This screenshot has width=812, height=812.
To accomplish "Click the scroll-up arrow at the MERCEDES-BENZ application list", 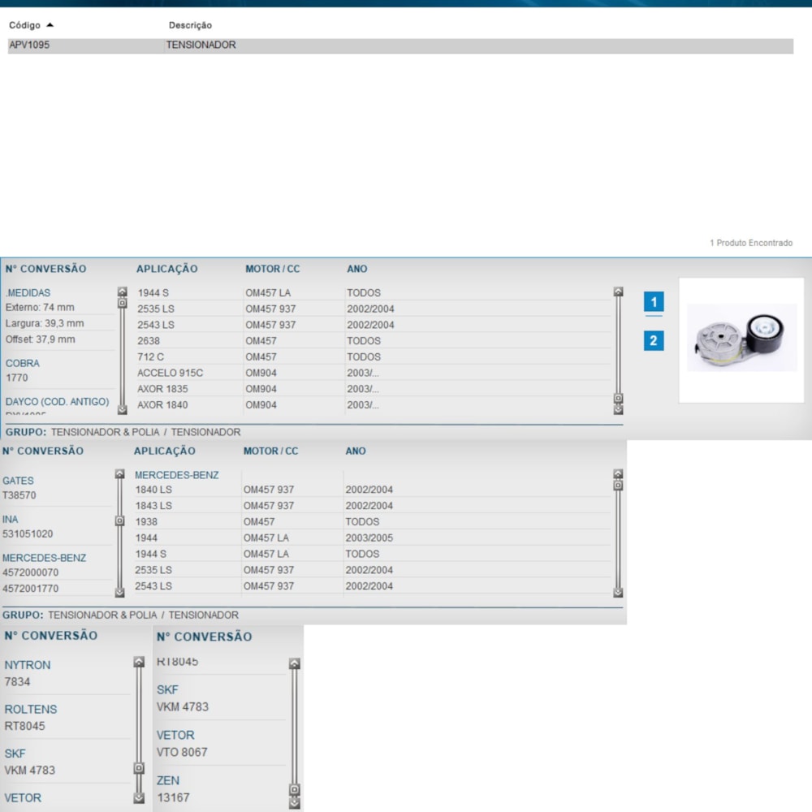I will pos(618,474).
